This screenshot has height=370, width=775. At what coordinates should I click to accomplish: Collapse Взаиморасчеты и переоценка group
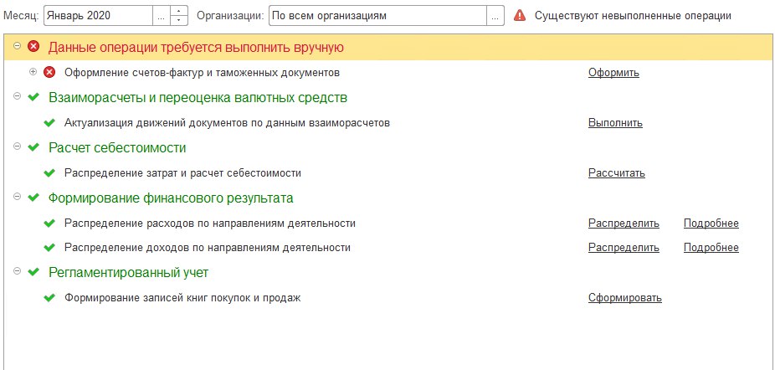(x=18, y=96)
